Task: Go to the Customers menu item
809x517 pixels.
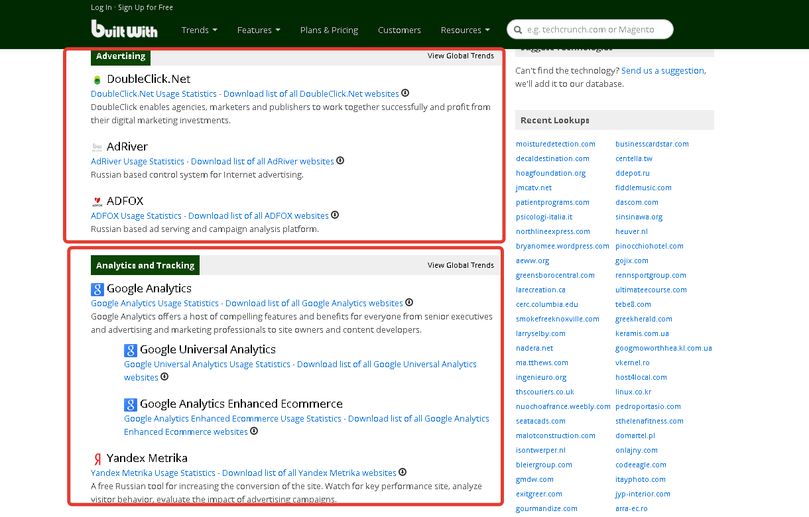Action: 399,30
